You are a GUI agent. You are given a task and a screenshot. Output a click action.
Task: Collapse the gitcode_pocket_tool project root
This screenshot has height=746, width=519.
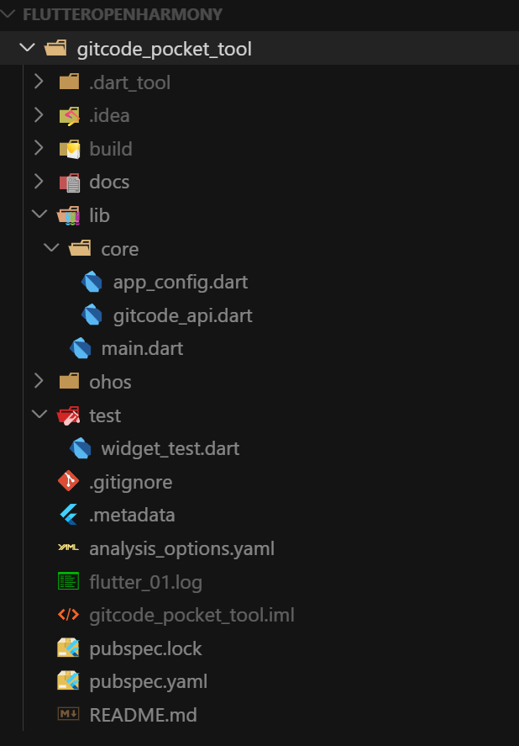pos(26,48)
